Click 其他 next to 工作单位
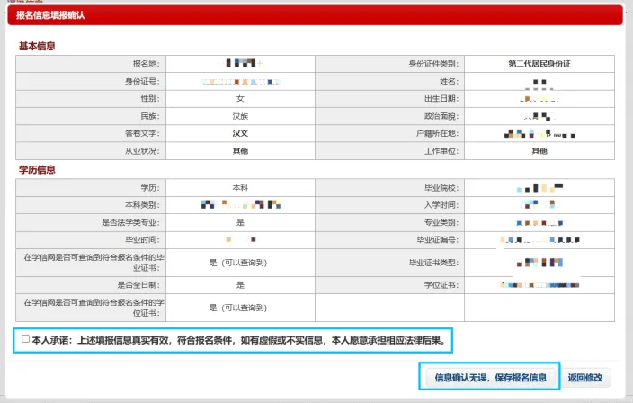Screen dimensions: 633x403 click(539, 151)
